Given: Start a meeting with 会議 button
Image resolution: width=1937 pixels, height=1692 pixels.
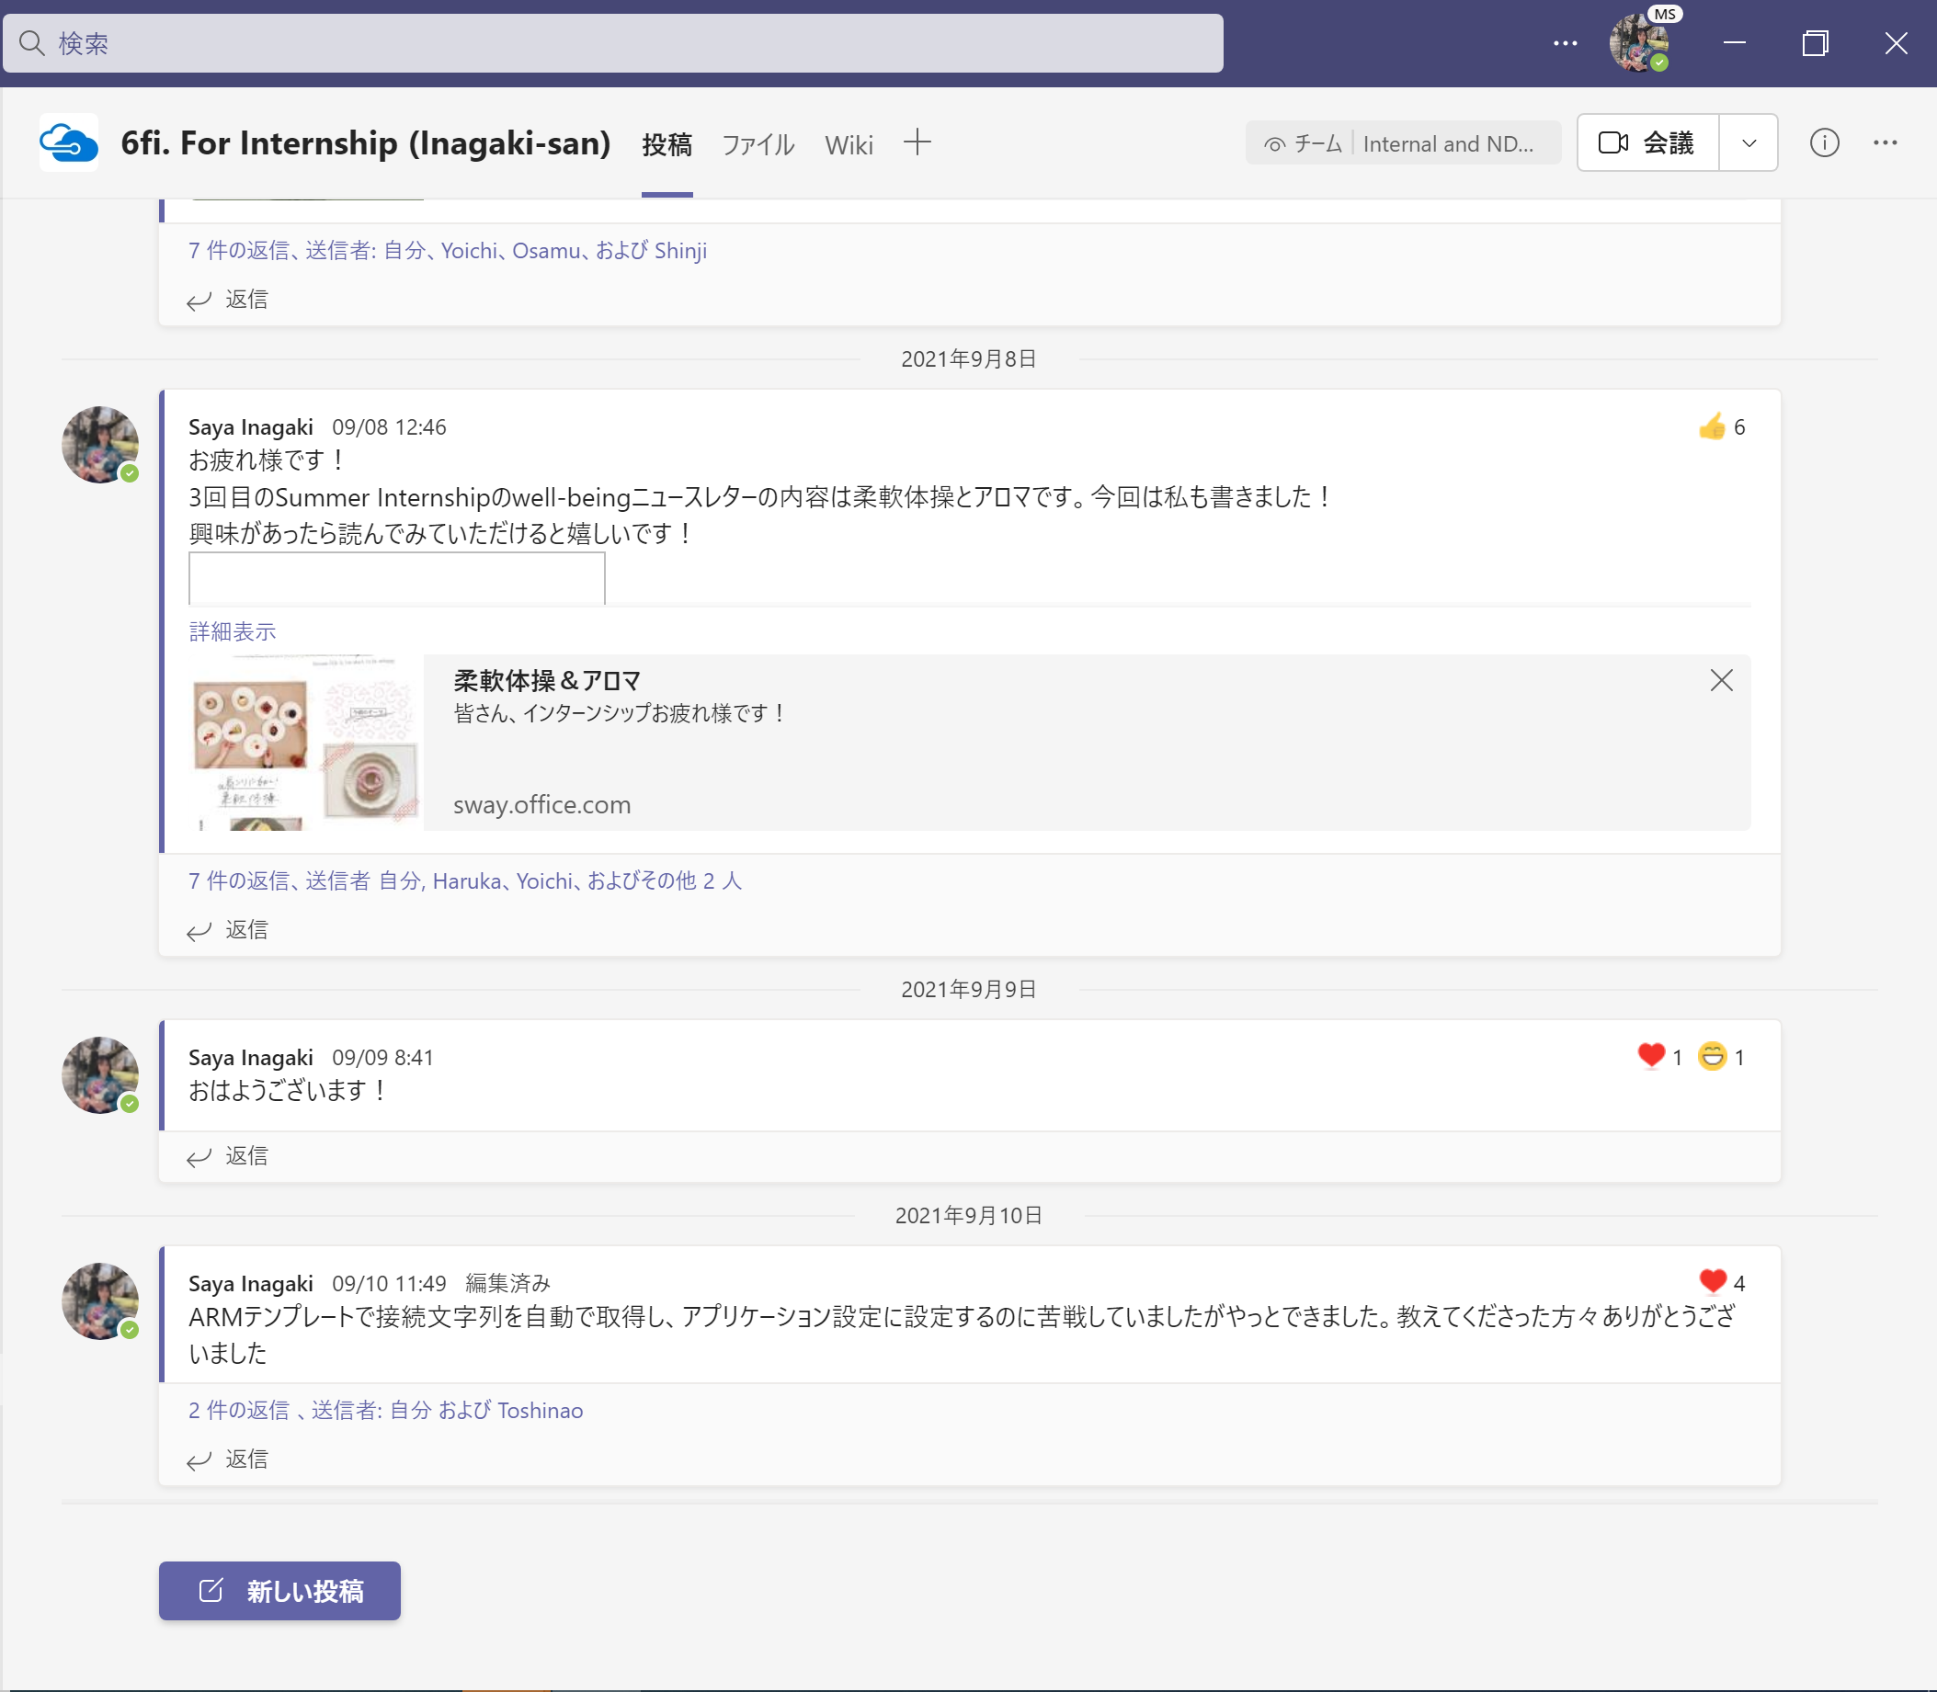Looking at the screenshot, I should click(x=1647, y=143).
